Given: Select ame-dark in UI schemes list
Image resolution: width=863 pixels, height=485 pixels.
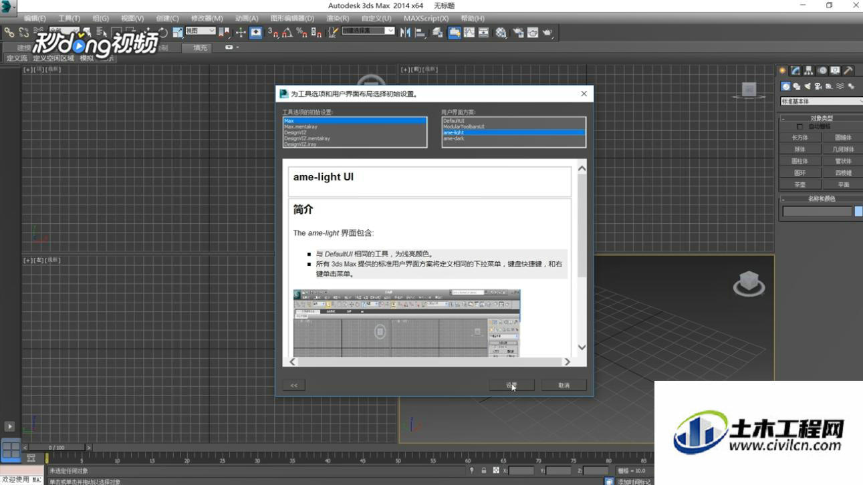Looking at the screenshot, I should coord(513,138).
